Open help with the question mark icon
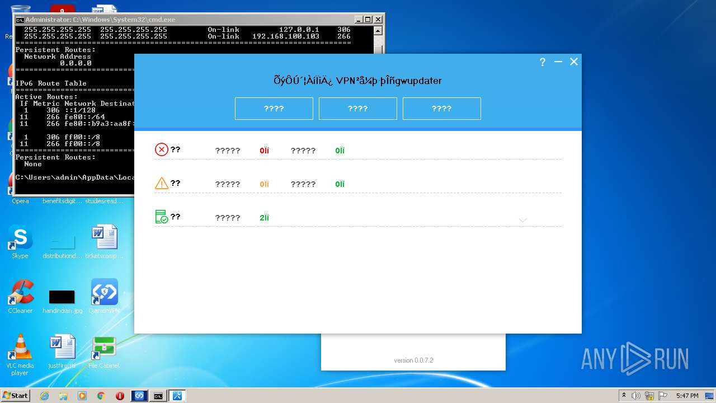Viewport: 716px width, 403px height. point(543,62)
